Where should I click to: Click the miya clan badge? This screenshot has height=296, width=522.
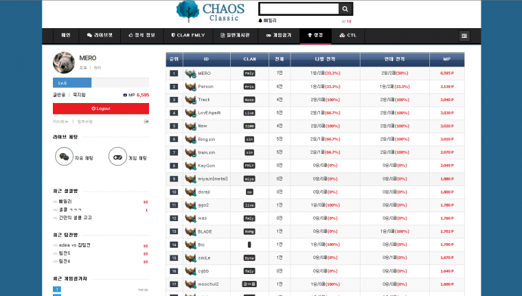click(x=249, y=179)
